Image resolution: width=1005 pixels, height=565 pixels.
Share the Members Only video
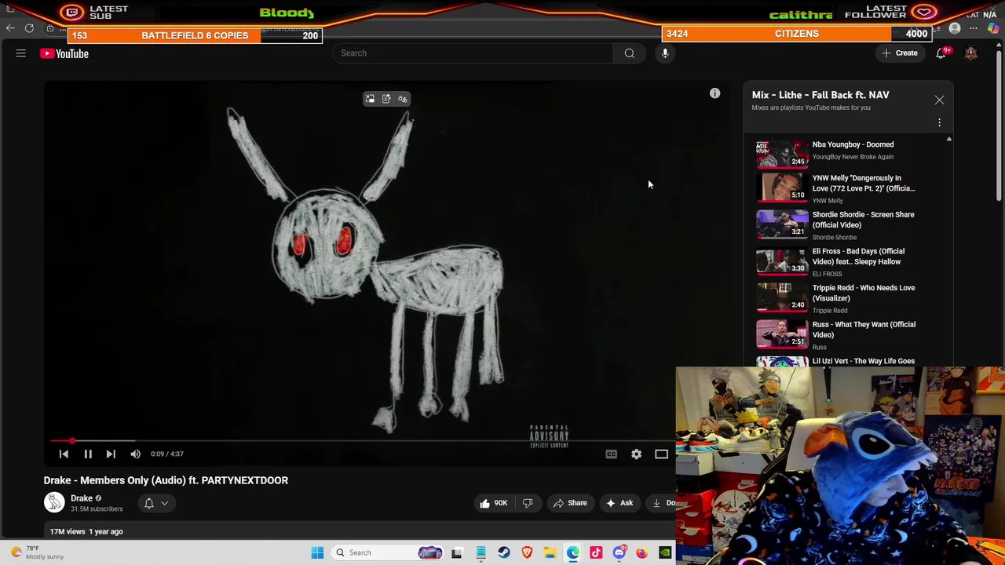tap(570, 503)
